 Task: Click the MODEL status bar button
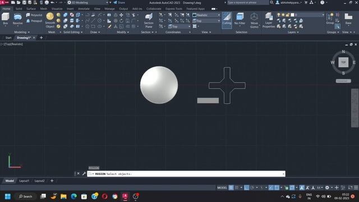click(x=222, y=187)
